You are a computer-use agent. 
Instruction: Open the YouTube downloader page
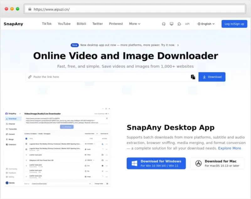[x=64, y=24]
